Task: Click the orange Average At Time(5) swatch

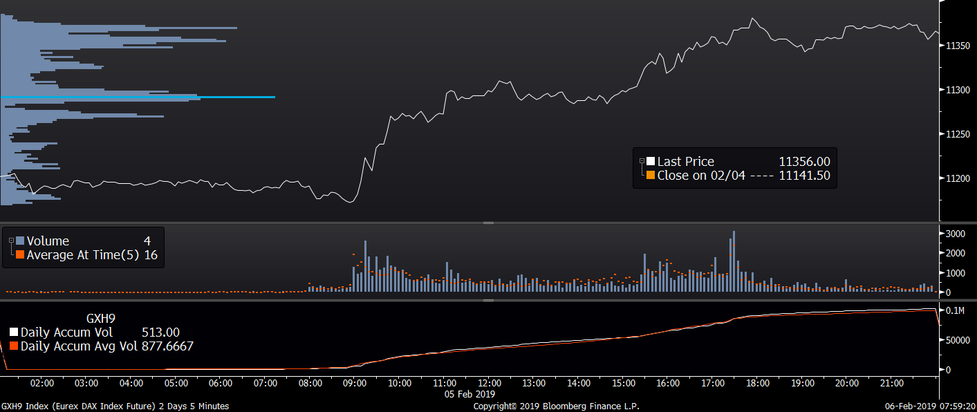Action: (20, 255)
